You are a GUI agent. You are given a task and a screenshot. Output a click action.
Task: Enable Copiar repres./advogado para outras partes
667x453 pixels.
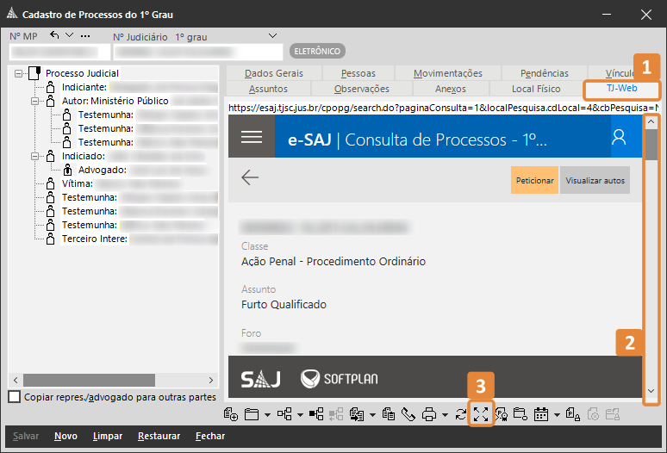click(13, 397)
